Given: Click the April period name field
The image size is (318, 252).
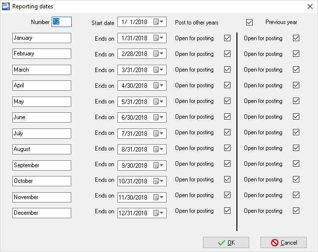Looking at the screenshot, I should point(42,86).
